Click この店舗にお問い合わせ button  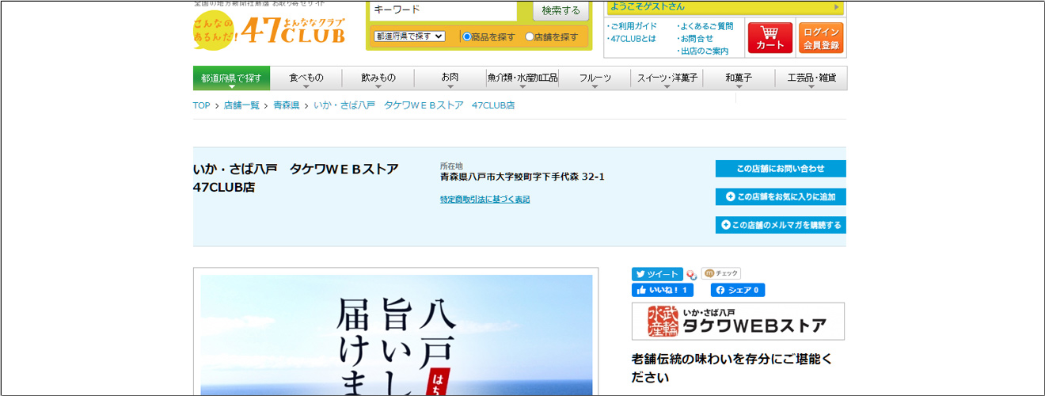(x=781, y=169)
